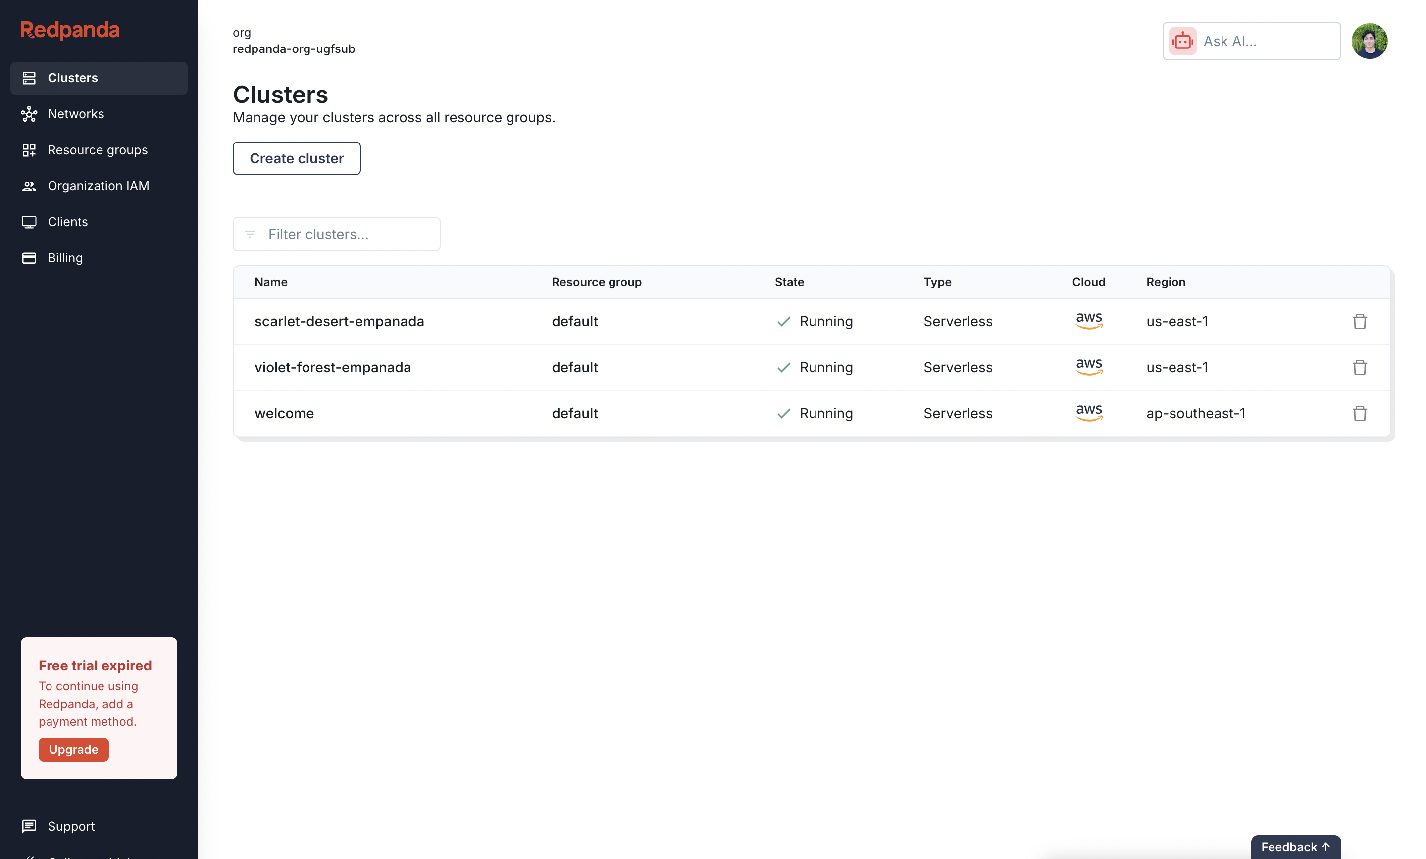Open your profile avatar menu
The width and height of the screenshot is (1426, 859).
(1370, 41)
